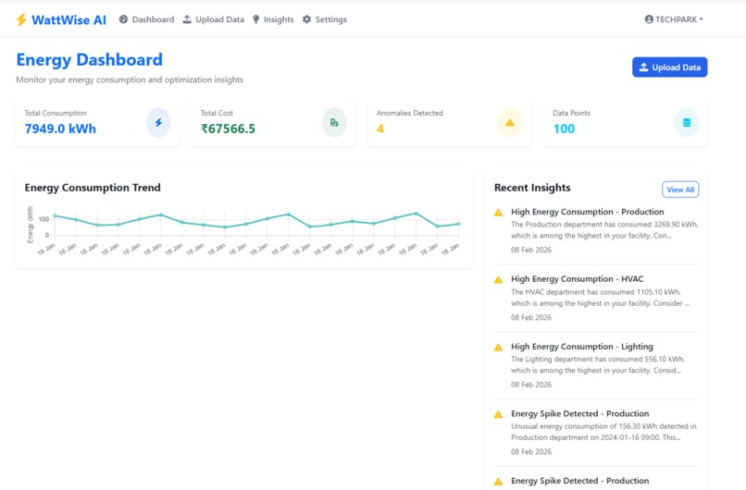Click the data points value 100

point(564,129)
